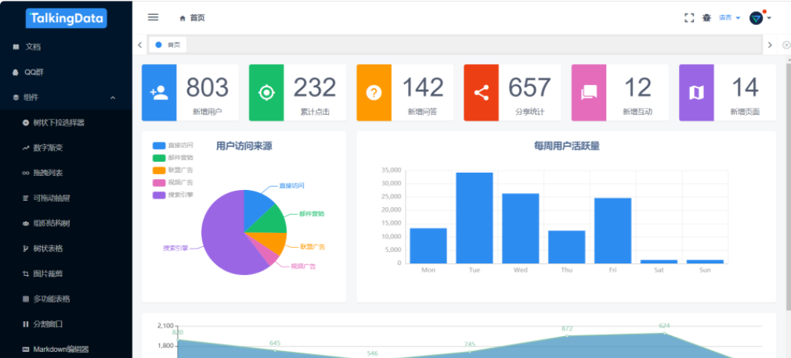
Task: Open 数字渐变 in the sidebar menu
Action: point(48,148)
